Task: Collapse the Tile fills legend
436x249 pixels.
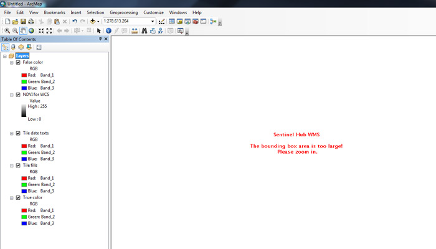Action: (x=12, y=166)
